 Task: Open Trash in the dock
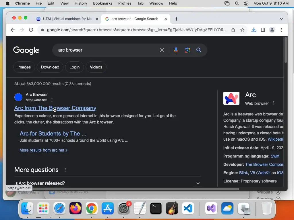(x=266, y=208)
